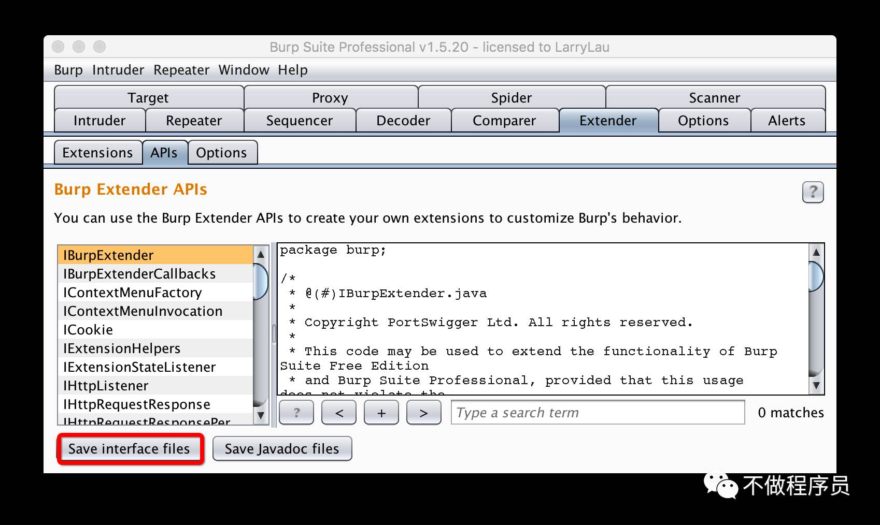Select IHttpRequestResponse in the list
Screen dimensions: 880x525
point(155,404)
